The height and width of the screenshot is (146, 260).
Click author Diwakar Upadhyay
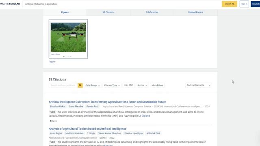[x=134, y=133]
